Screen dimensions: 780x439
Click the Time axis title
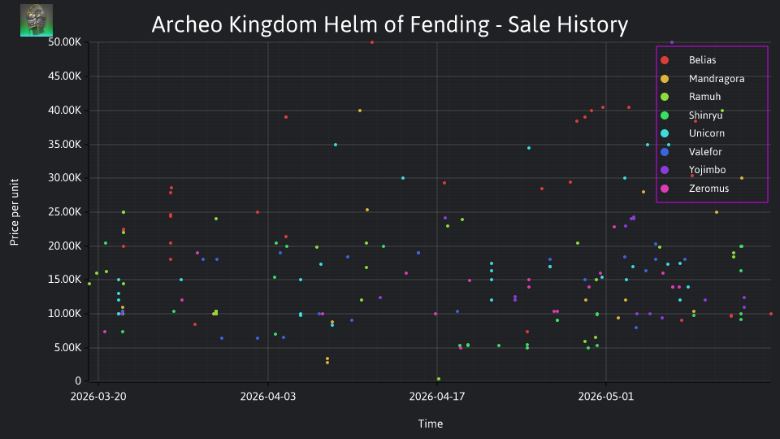coord(431,424)
